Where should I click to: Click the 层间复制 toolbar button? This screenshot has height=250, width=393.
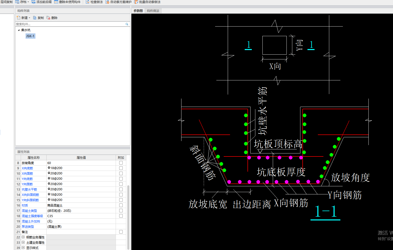coord(6,2)
